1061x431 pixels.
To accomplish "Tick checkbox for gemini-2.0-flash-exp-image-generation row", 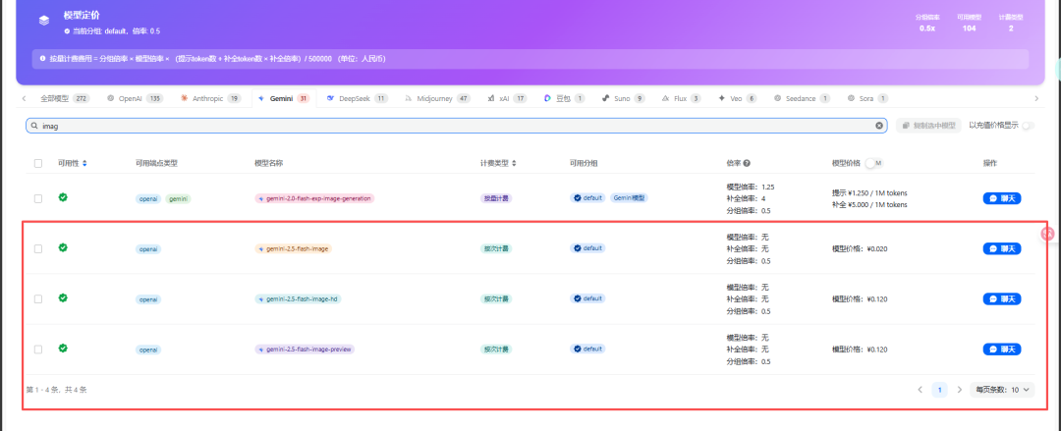I will pos(38,198).
